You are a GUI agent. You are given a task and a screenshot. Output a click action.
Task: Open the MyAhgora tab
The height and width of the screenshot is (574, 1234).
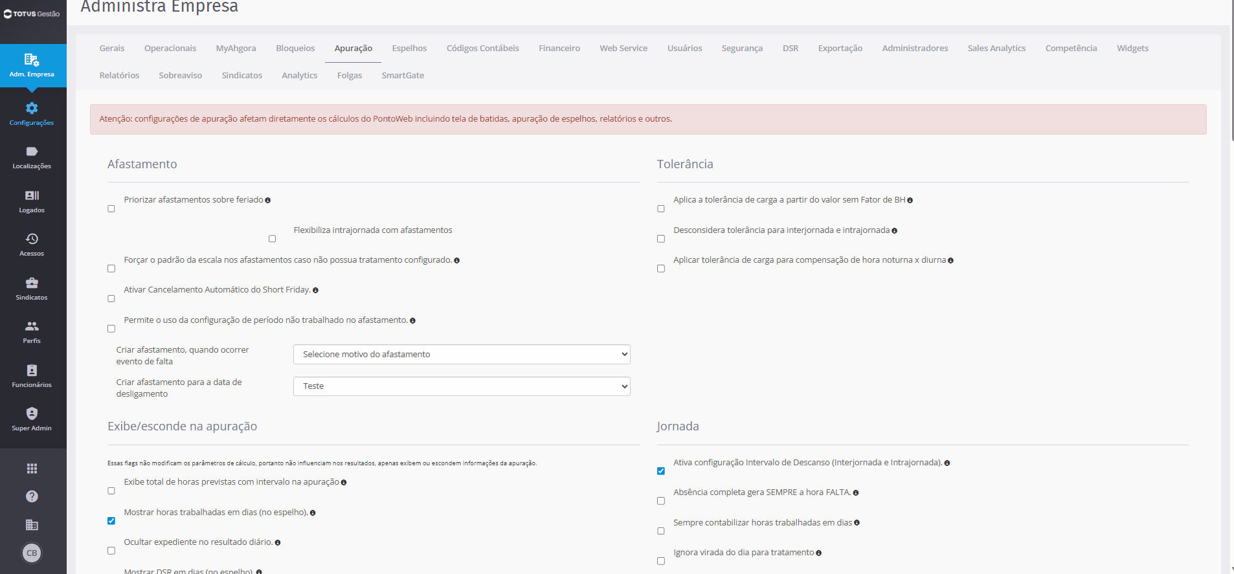pyautogui.click(x=236, y=49)
